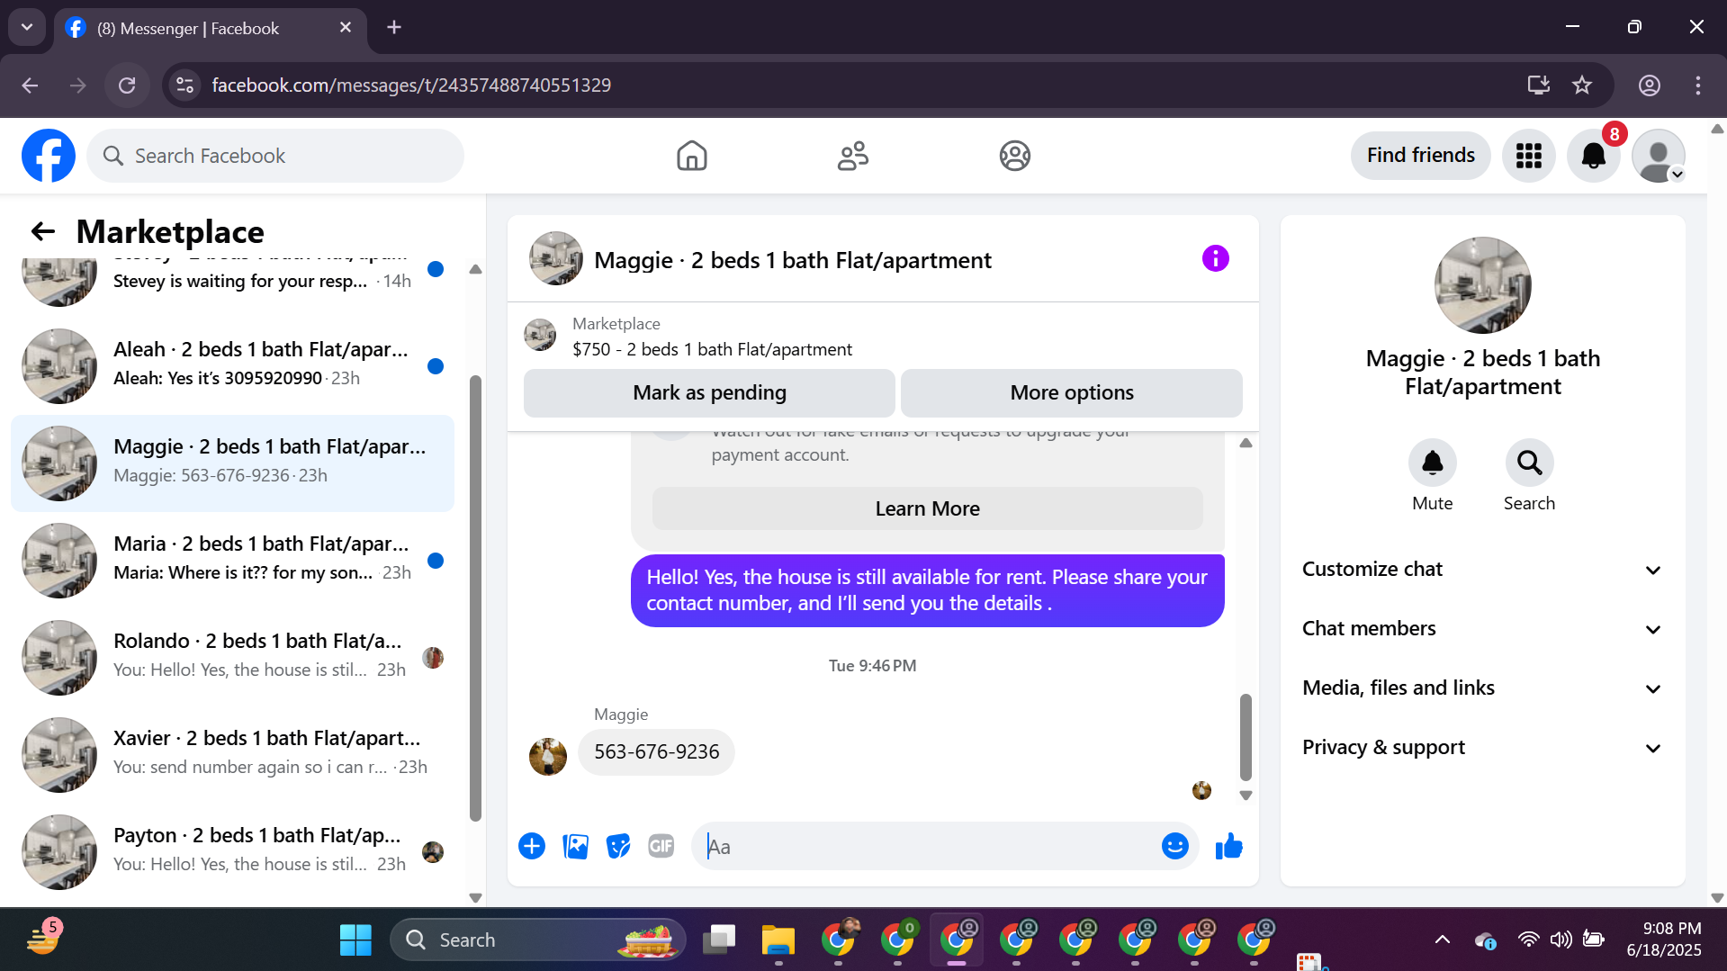Viewport: 1727px width, 971px height.
Task: Open the tab search dropdown in Chrome
Action: [27, 27]
